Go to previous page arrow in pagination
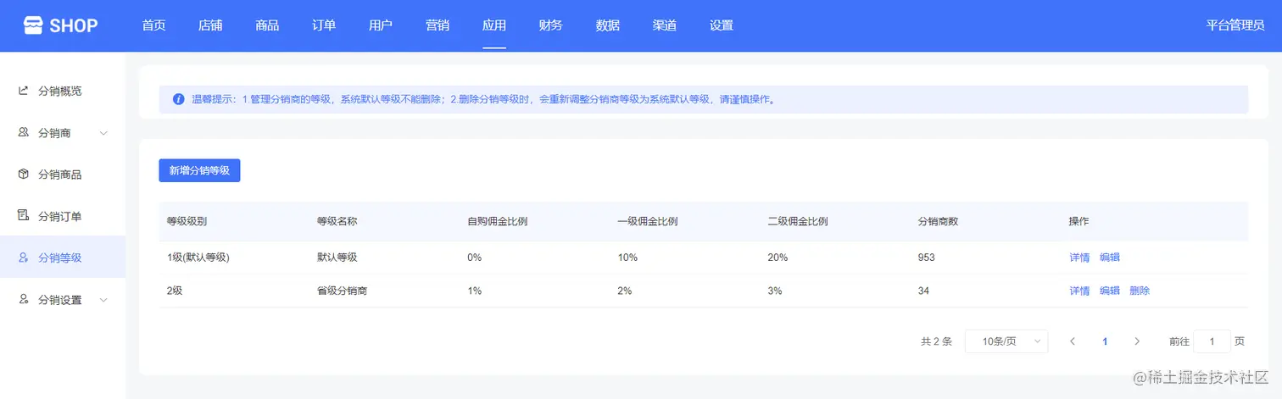Screen dimensions: 1282x399 tap(1073, 341)
